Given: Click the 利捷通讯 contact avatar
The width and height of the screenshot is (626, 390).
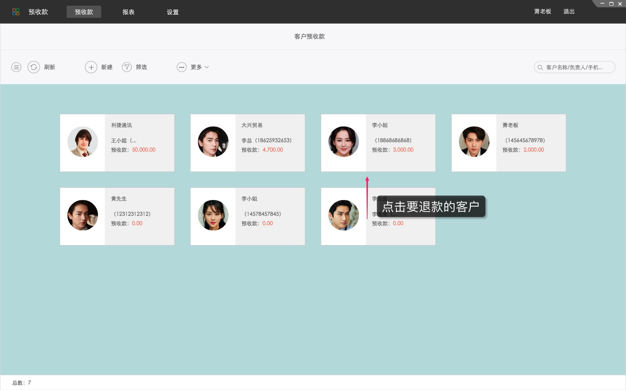Looking at the screenshot, I should pyautogui.click(x=82, y=141).
